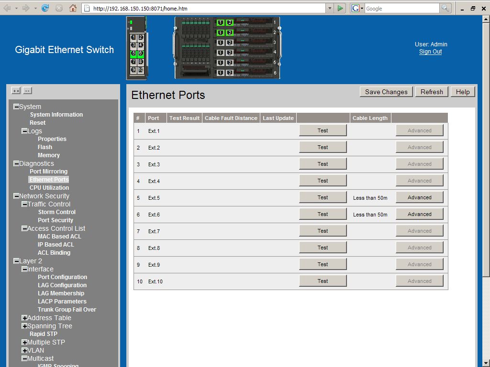The height and width of the screenshot is (367, 490).
Task: Click the Save Changes button
Action: point(386,92)
